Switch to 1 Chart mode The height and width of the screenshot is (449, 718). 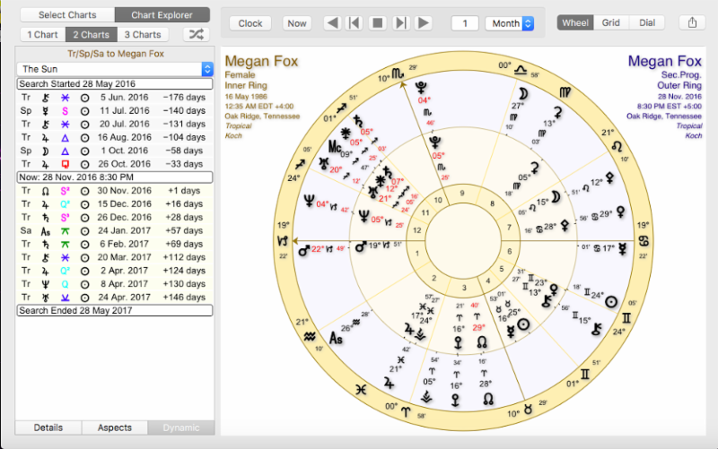42,35
